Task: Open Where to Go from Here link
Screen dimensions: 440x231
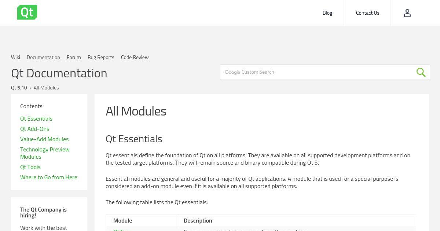Action: pyautogui.click(x=49, y=177)
